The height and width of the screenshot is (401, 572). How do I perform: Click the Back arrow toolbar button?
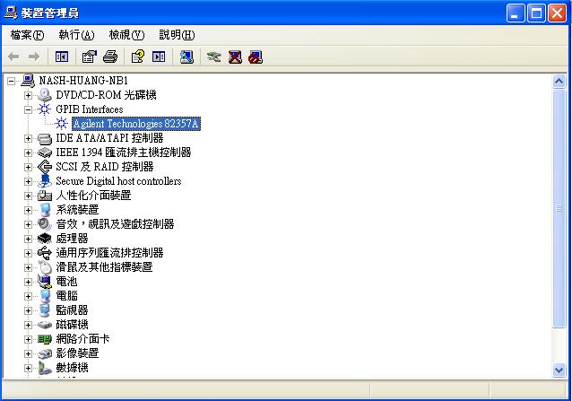pyautogui.click(x=13, y=57)
